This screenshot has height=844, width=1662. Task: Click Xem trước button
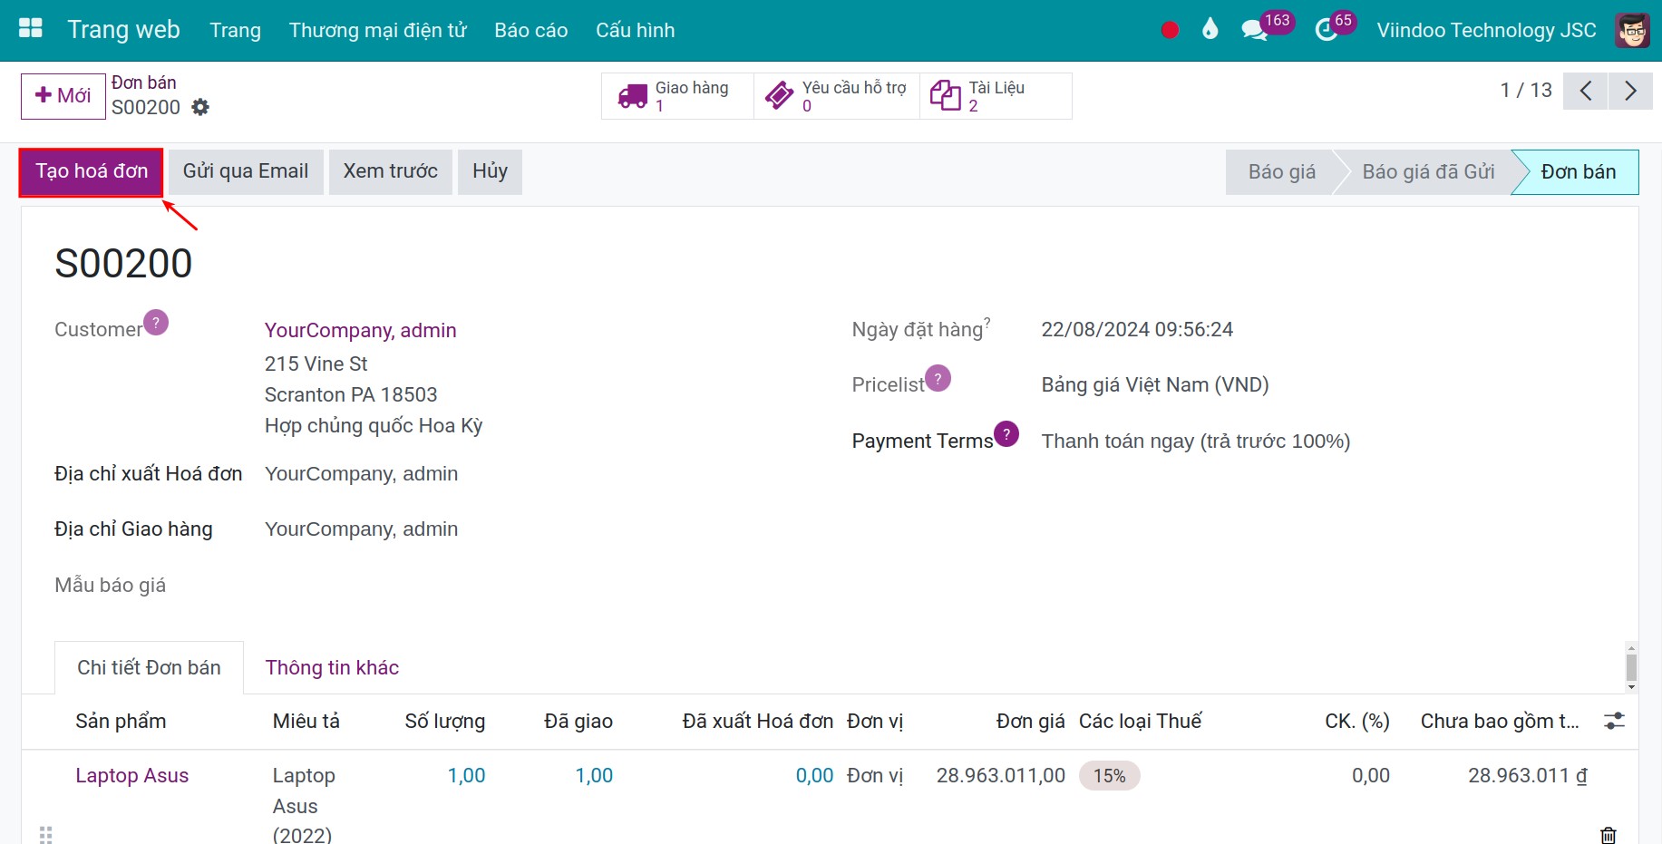[391, 172]
